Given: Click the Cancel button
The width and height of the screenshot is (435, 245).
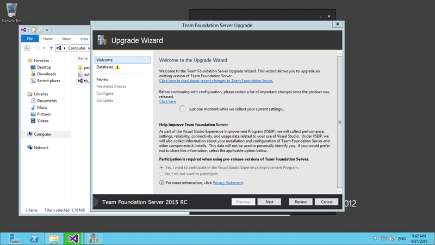Looking at the screenshot, I should pos(327,201).
